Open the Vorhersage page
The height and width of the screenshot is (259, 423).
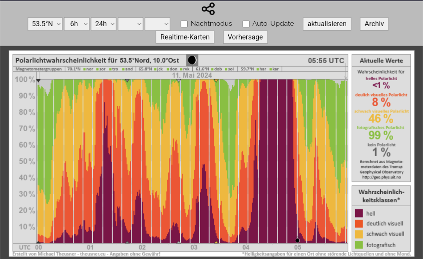245,37
